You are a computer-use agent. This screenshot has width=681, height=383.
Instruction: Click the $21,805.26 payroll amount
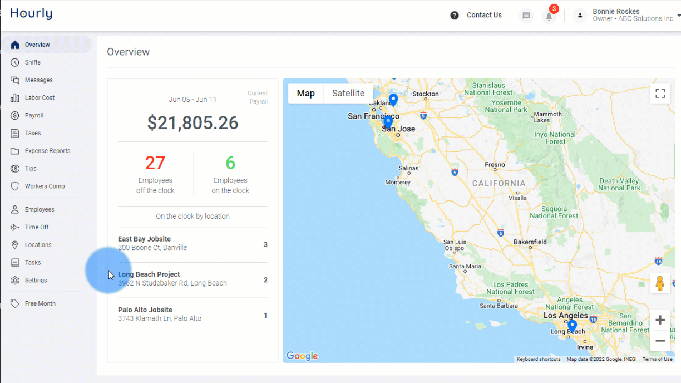pyautogui.click(x=193, y=122)
